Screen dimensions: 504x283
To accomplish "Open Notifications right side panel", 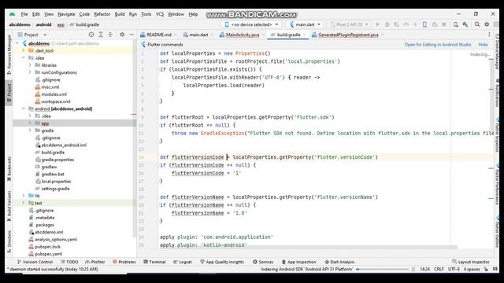I will point(497,93).
